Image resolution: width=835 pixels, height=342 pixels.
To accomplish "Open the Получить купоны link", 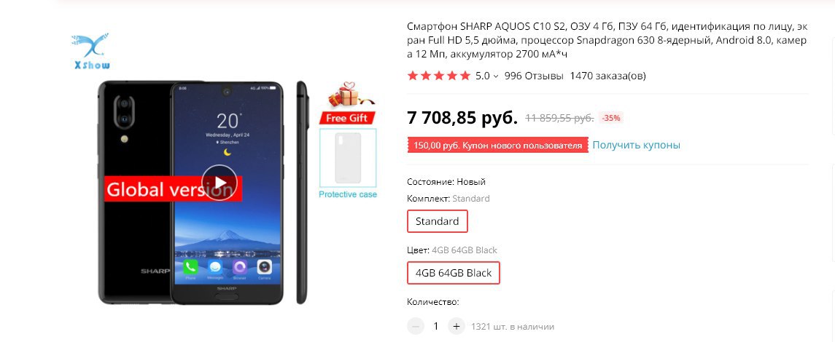I will pos(636,145).
